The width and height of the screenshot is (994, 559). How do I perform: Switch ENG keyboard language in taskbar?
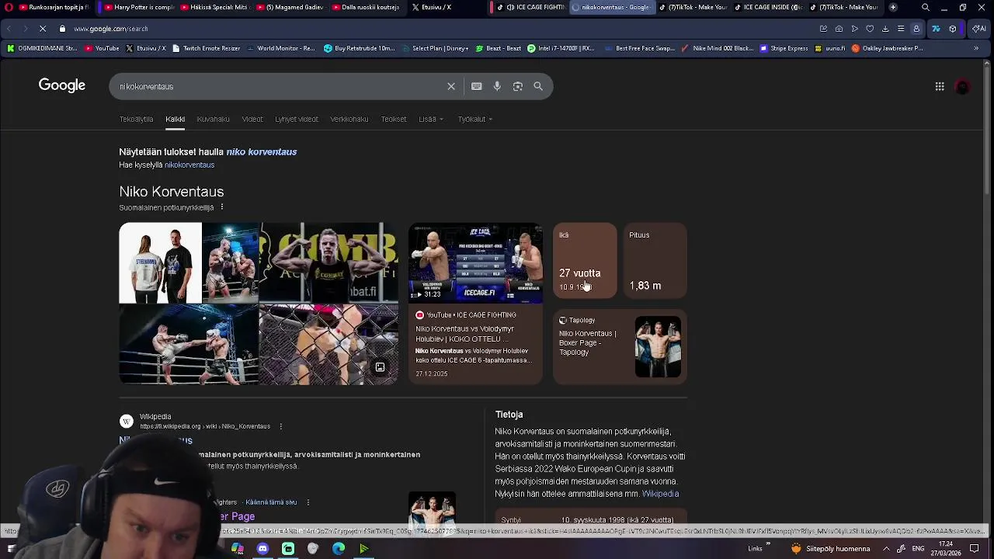point(918,549)
